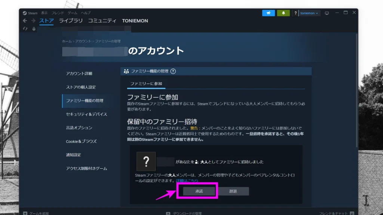Open announcements with the blue megaphone button
This screenshot has height=215, width=383.
pyautogui.click(x=269, y=13)
